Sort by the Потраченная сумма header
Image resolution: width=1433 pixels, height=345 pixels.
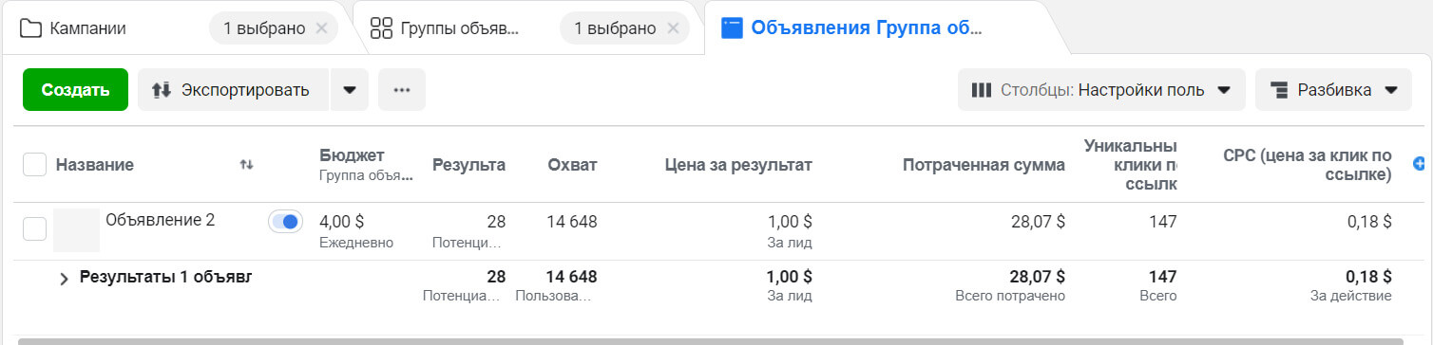tap(984, 165)
